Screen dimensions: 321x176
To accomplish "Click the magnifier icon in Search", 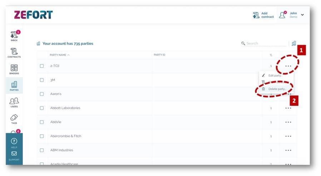I will pyautogui.click(x=243, y=43).
